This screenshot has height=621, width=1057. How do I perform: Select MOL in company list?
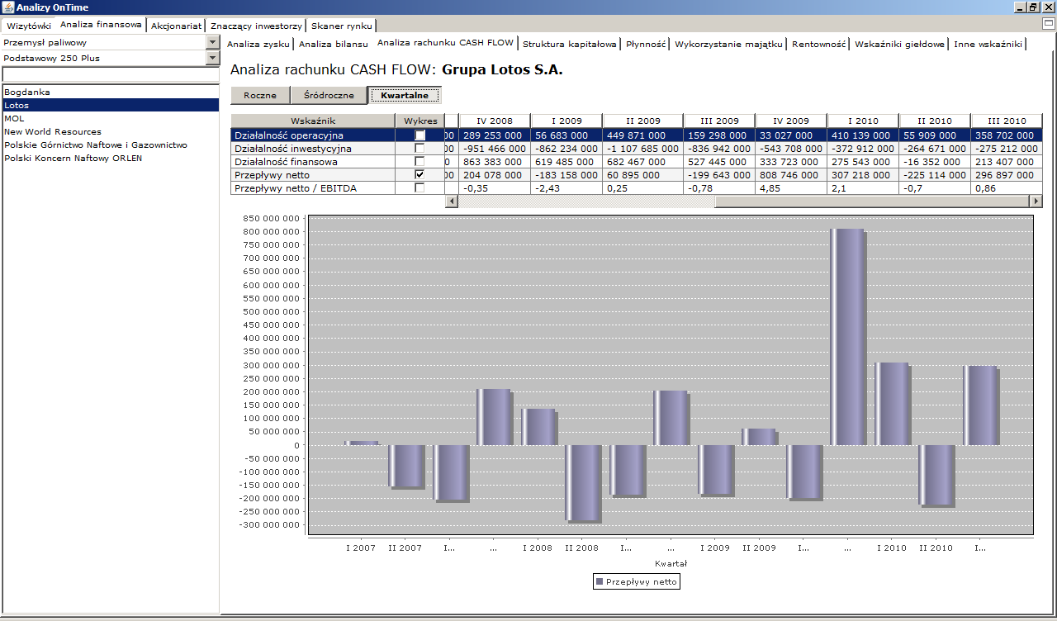tap(111, 118)
